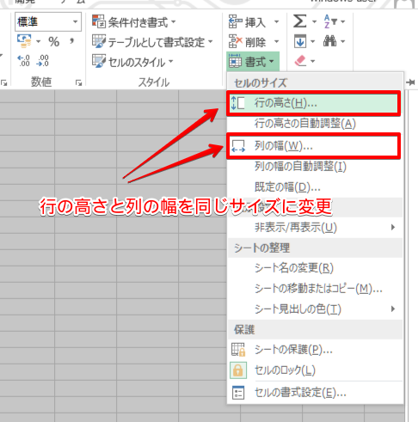Click the Clear eraser icon
This screenshot has height=422, width=418.
(x=300, y=61)
